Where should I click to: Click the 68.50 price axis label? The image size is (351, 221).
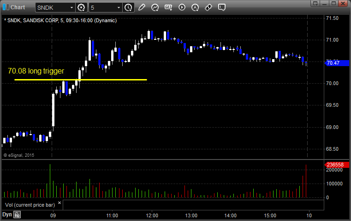(x=332, y=149)
